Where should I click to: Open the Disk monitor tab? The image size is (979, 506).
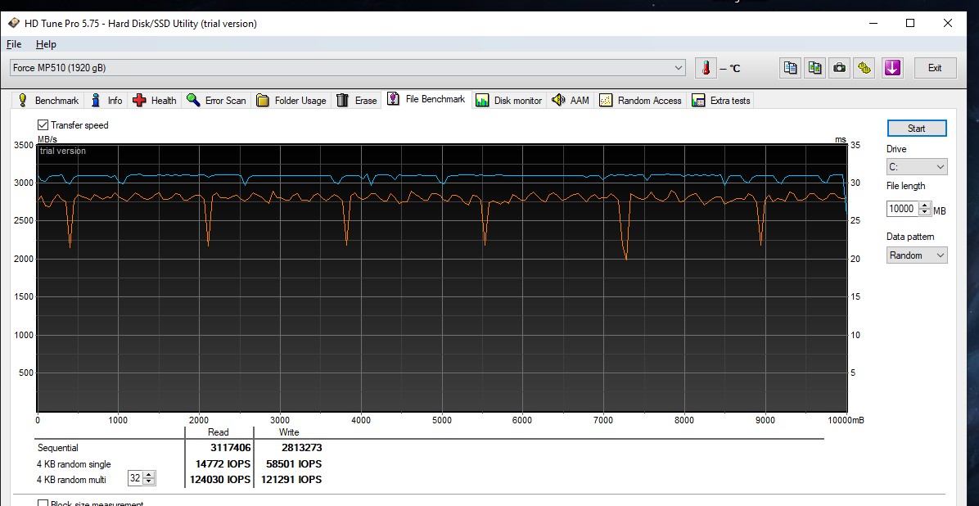point(509,100)
